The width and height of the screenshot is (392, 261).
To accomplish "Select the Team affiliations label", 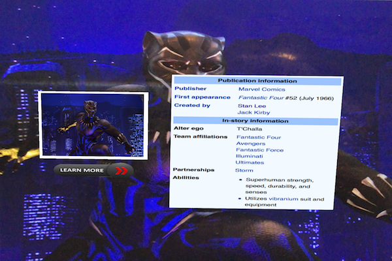I will (x=201, y=136).
